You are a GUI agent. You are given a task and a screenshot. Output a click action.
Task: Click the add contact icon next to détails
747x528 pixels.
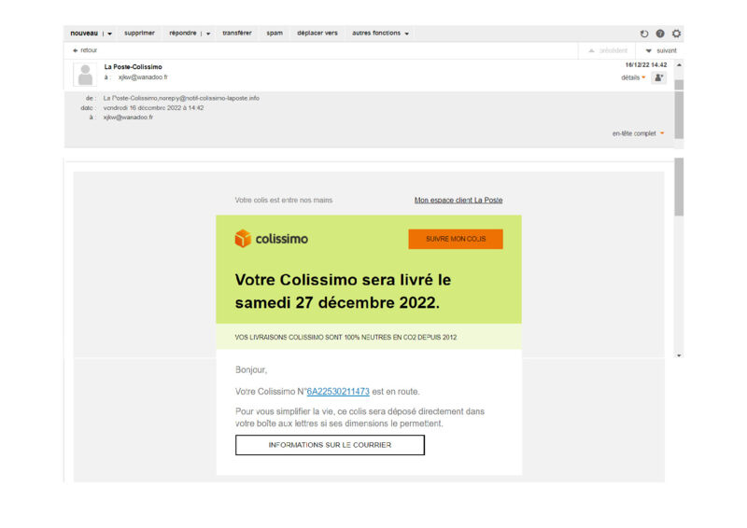(x=658, y=77)
